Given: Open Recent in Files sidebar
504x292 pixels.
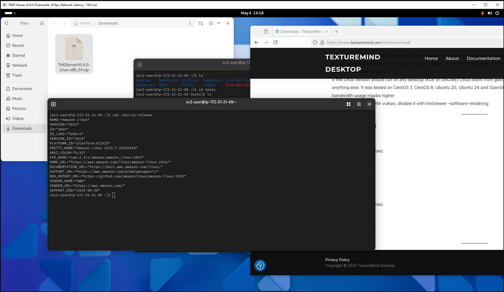Looking at the screenshot, I should pyautogui.click(x=25, y=46).
